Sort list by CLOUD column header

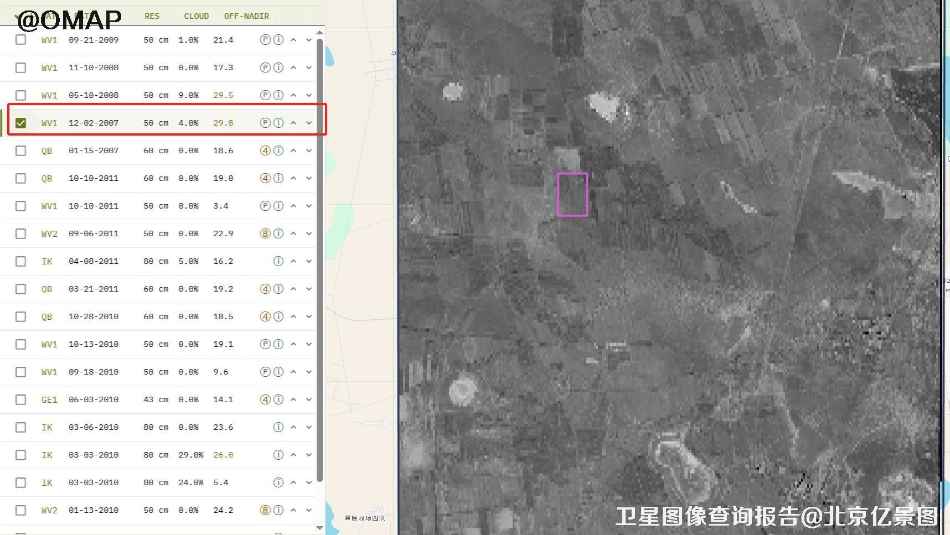pos(197,16)
